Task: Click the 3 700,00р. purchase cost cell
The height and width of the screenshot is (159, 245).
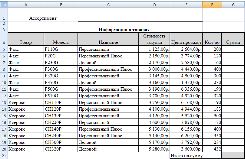Action: point(154,96)
